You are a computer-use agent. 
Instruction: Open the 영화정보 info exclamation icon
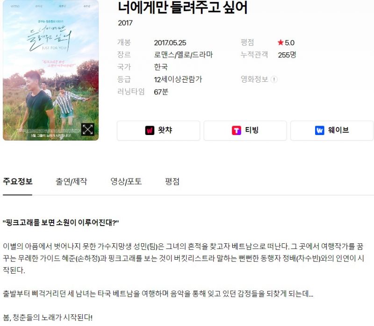click(274, 79)
